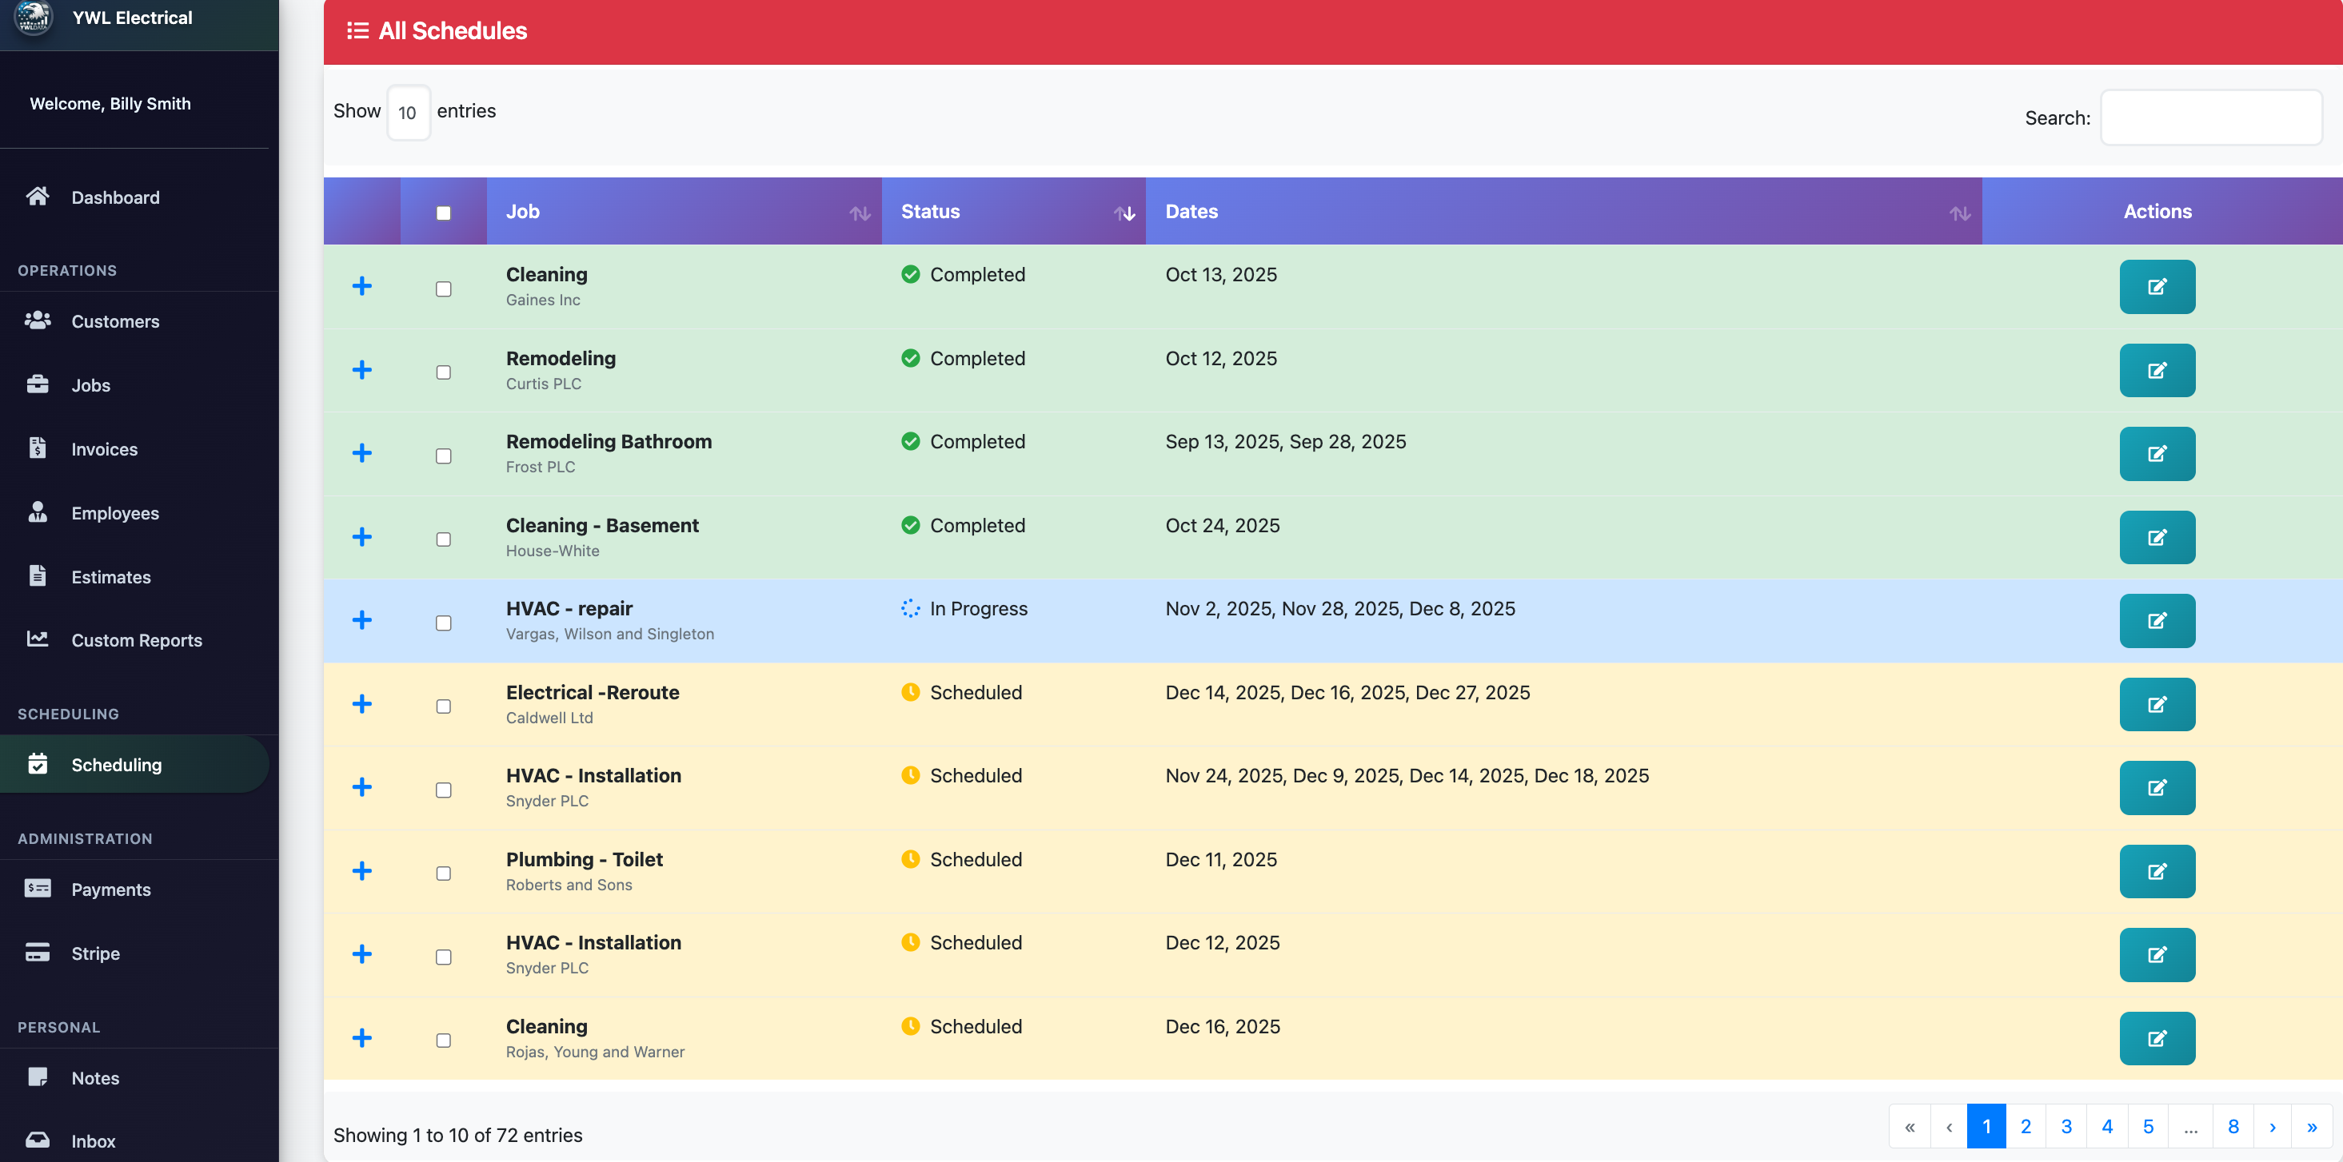Go to page 3 of schedules

click(x=2066, y=1125)
